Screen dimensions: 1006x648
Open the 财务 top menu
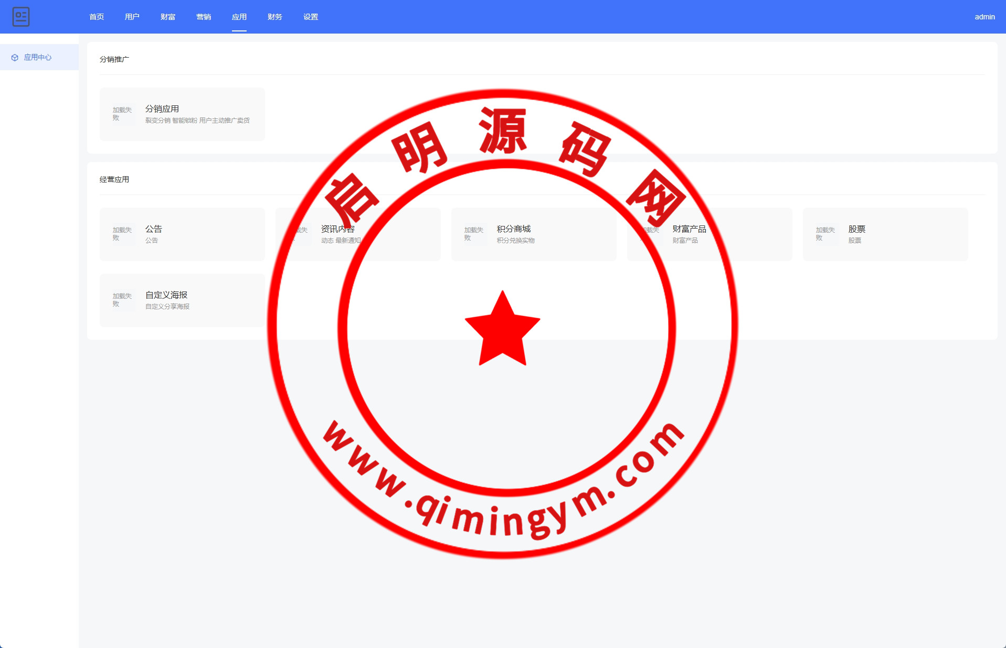coord(275,17)
